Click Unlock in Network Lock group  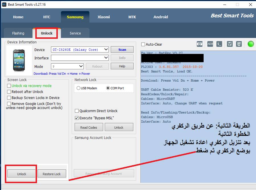tap(119, 127)
